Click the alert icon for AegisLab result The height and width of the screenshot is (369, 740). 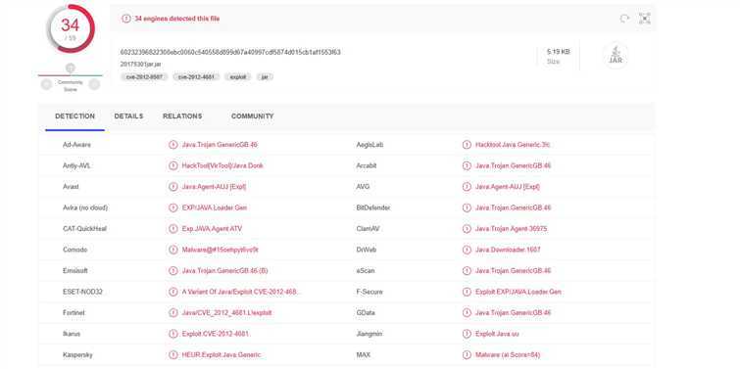tap(467, 145)
